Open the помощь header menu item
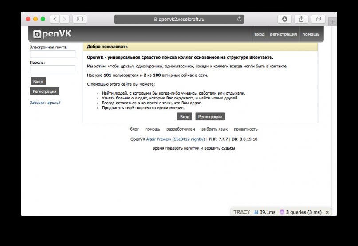 pos(311,34)
